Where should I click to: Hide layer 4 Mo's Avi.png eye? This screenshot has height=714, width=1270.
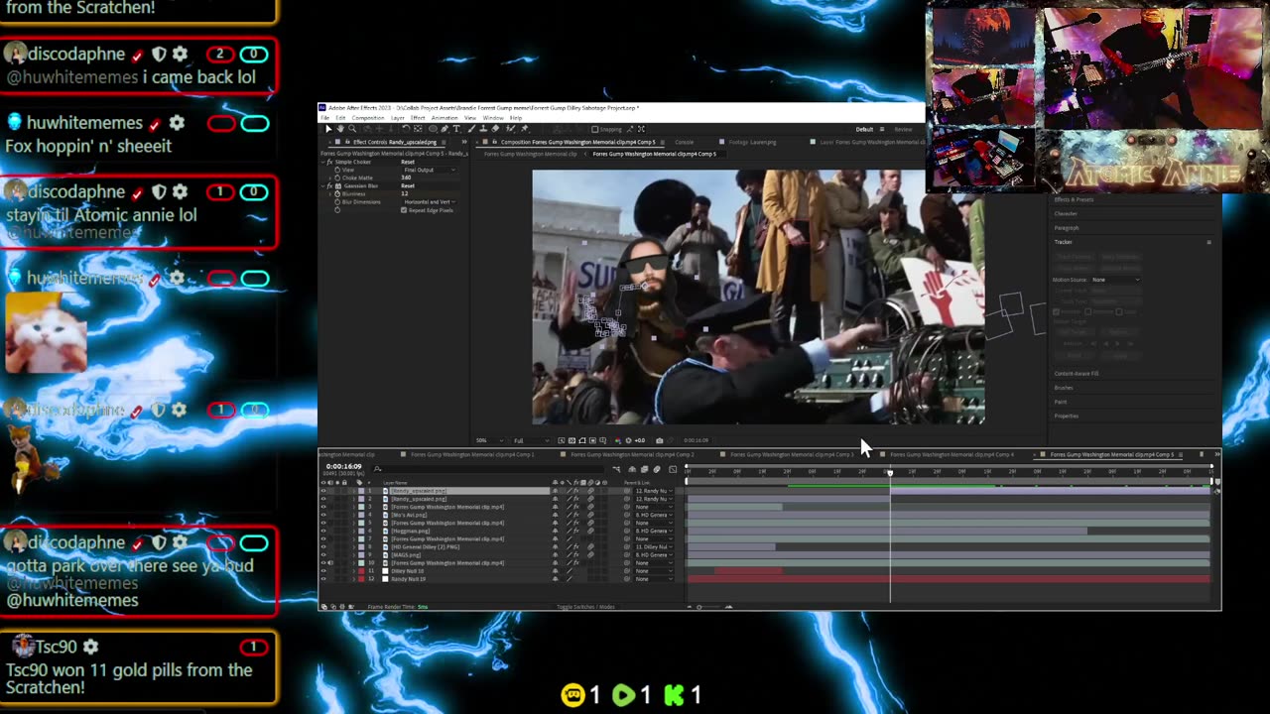[323, 515]
